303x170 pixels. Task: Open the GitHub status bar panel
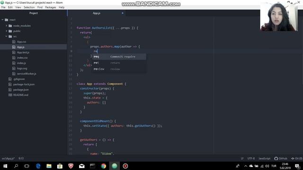coord(281,159)
